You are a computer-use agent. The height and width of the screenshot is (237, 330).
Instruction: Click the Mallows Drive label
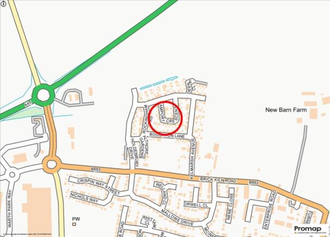pos(177,217)
